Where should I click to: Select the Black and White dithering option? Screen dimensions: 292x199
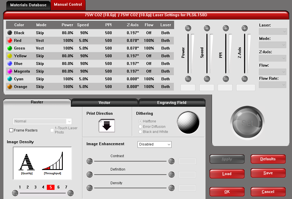click(x=140, y=132)
